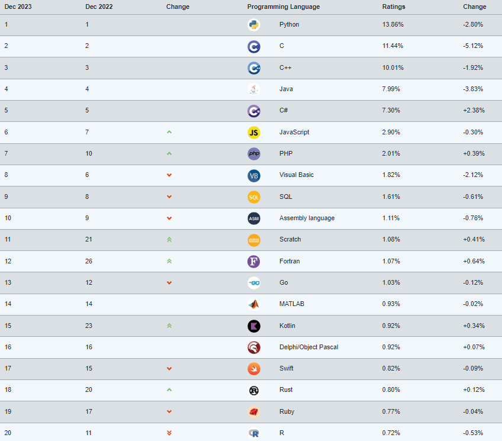
Task: Click the purple PHP logo icon
Action: (254, 154)
